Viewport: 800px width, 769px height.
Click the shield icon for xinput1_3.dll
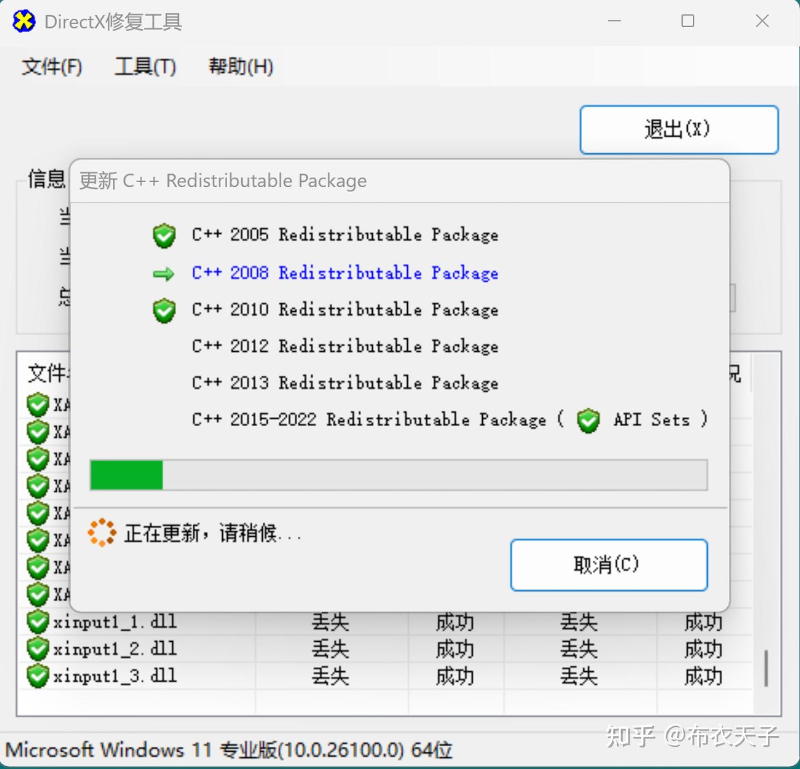click(38, 676)
